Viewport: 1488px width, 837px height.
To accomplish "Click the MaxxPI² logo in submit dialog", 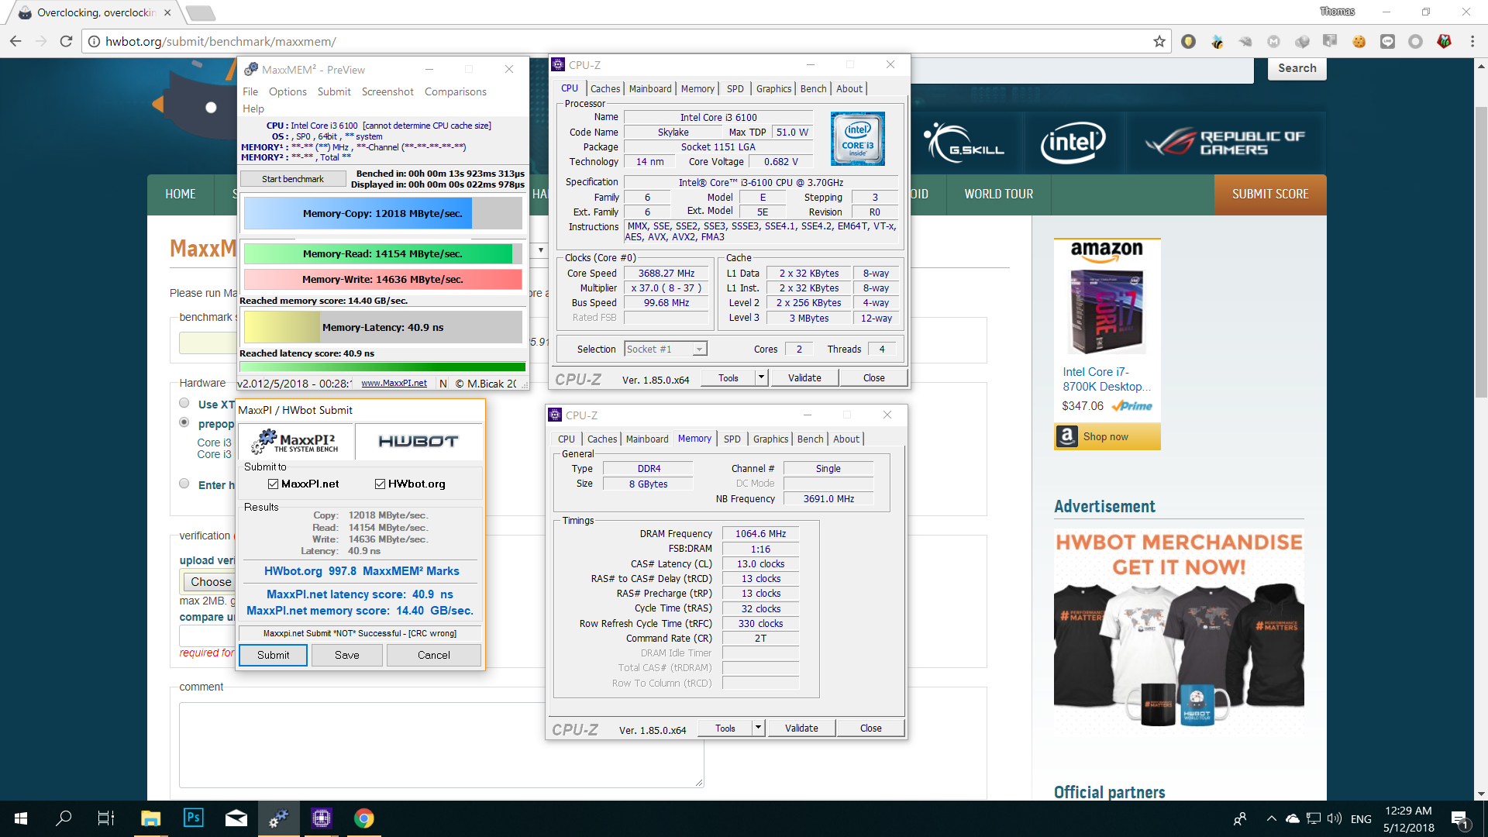I will point(295,441).
